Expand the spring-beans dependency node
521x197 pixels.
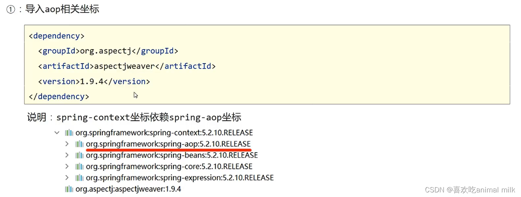pos(67,155)
